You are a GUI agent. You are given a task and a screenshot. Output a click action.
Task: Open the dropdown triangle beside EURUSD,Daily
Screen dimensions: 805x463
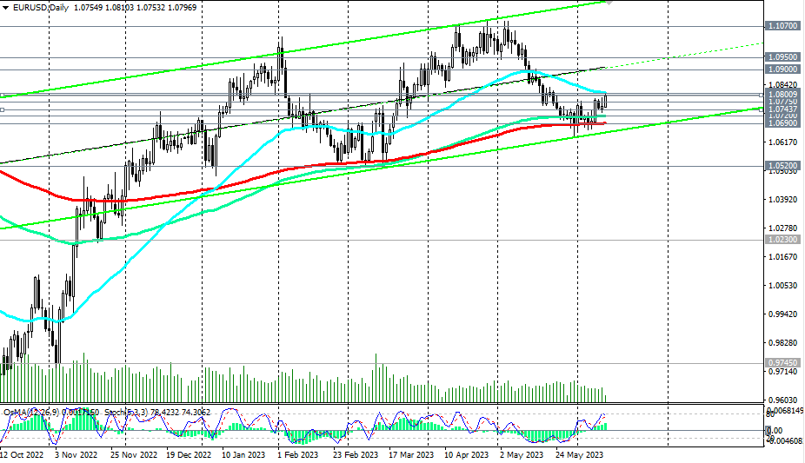(5, 8)
